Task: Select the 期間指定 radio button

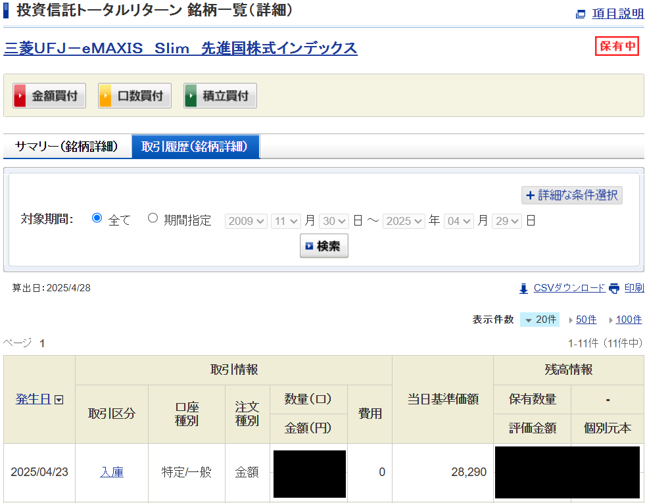Action: pyautogui.click(x=153, y=218)
